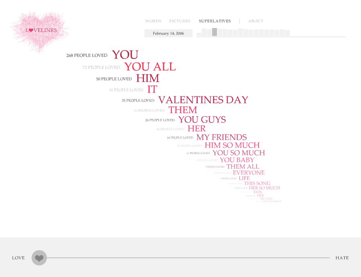Switch to the PICTURES tab
Screen dimensions: 361x277
pos(180,21)
